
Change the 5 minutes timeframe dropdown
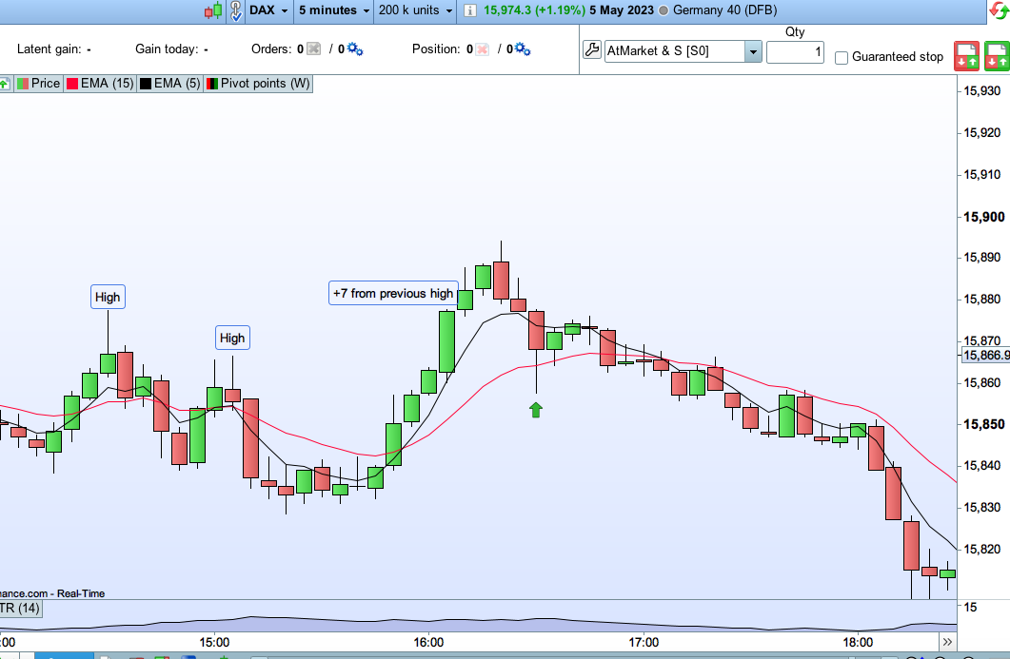[334, 10]
